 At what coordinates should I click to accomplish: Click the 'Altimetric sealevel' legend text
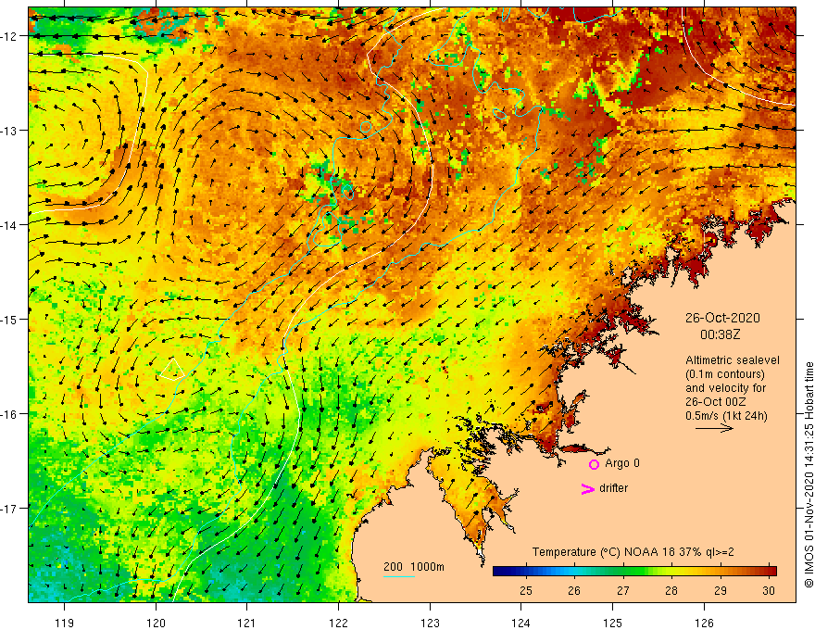[x=733, y=360]
